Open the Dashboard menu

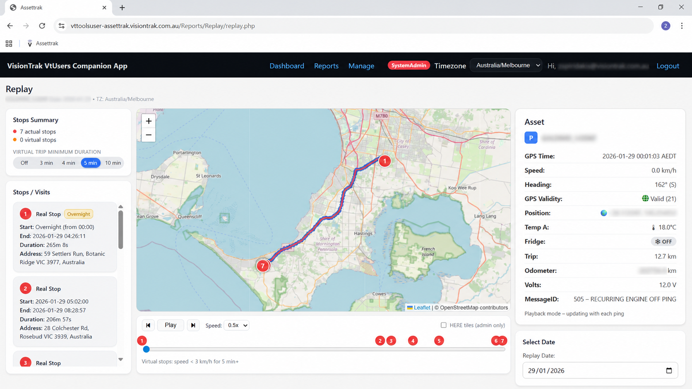(287, 66)
